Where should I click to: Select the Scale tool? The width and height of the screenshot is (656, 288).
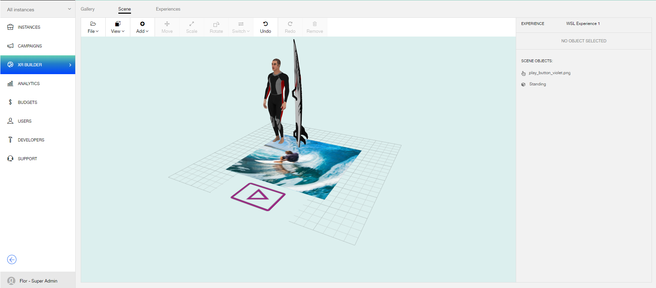[192, 27]
